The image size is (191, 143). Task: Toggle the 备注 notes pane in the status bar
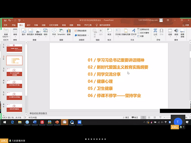coord(126,117)
